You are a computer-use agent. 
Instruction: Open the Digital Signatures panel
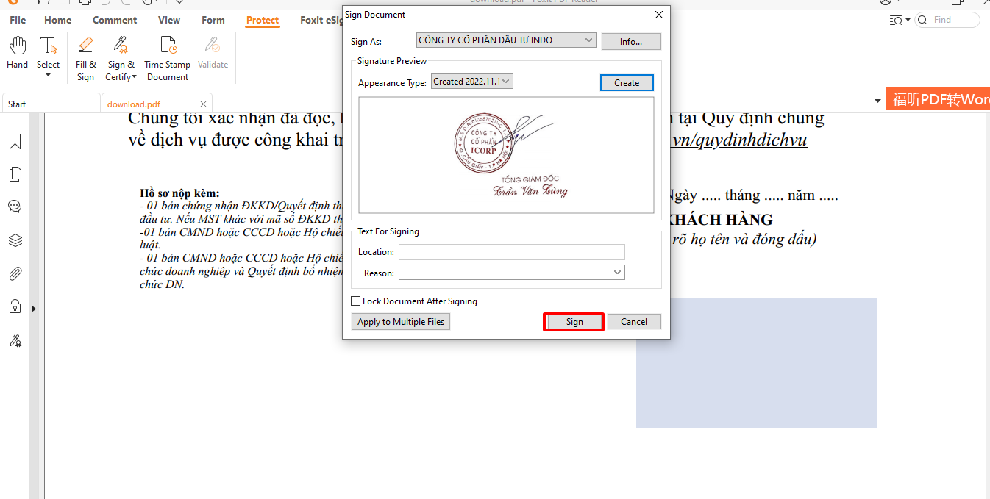click(x=15, y=340)
